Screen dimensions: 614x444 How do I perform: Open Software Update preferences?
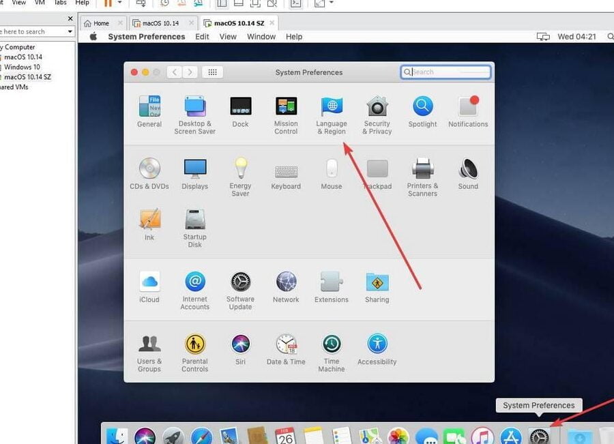240,282
